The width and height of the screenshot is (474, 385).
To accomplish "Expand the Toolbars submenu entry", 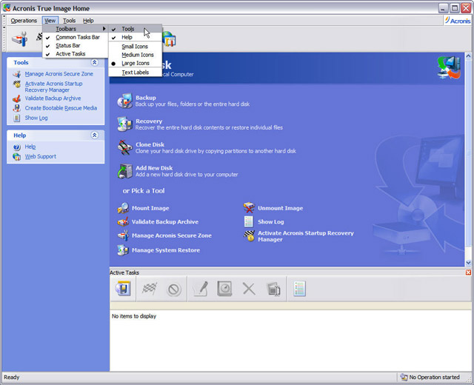I will pyautogui.click(x=75, y=29).
